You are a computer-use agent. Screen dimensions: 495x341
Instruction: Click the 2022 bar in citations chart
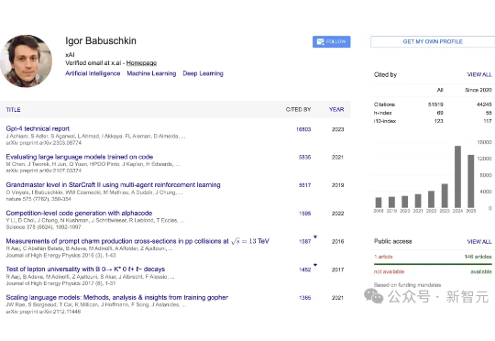[x=431, y=199]
